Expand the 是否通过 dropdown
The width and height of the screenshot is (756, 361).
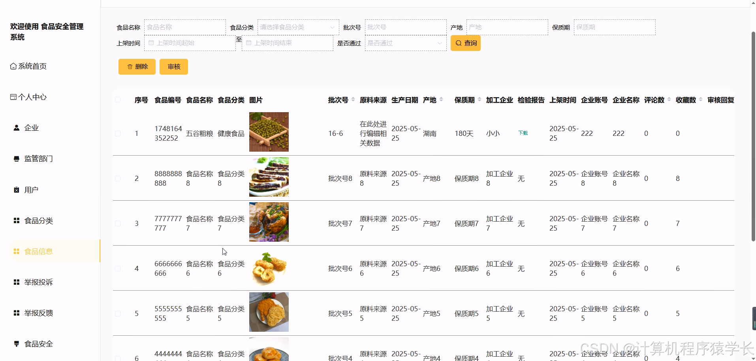(x=405, y=43)
